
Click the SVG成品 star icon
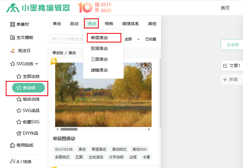point(19,111)
